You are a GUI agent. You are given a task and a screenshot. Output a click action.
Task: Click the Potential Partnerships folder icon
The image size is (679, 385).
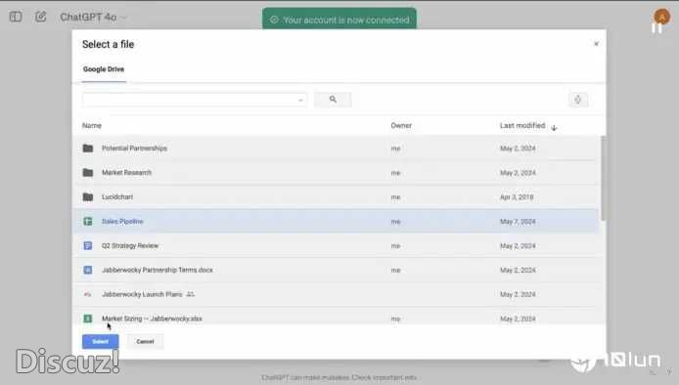(x=88, y=149)
